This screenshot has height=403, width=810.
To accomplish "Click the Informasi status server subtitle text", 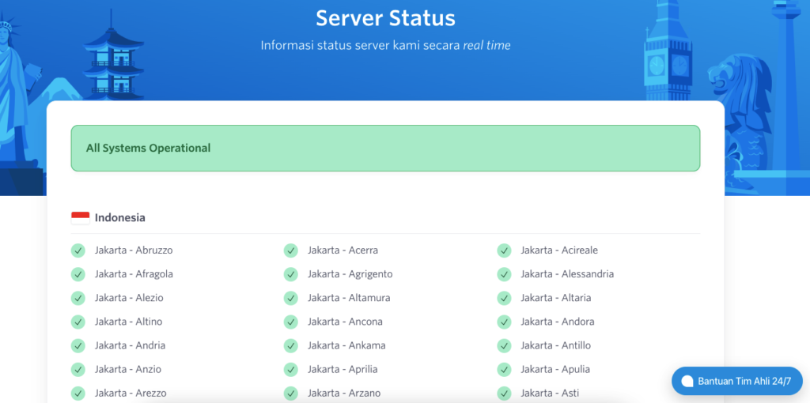I will point(385,45).
